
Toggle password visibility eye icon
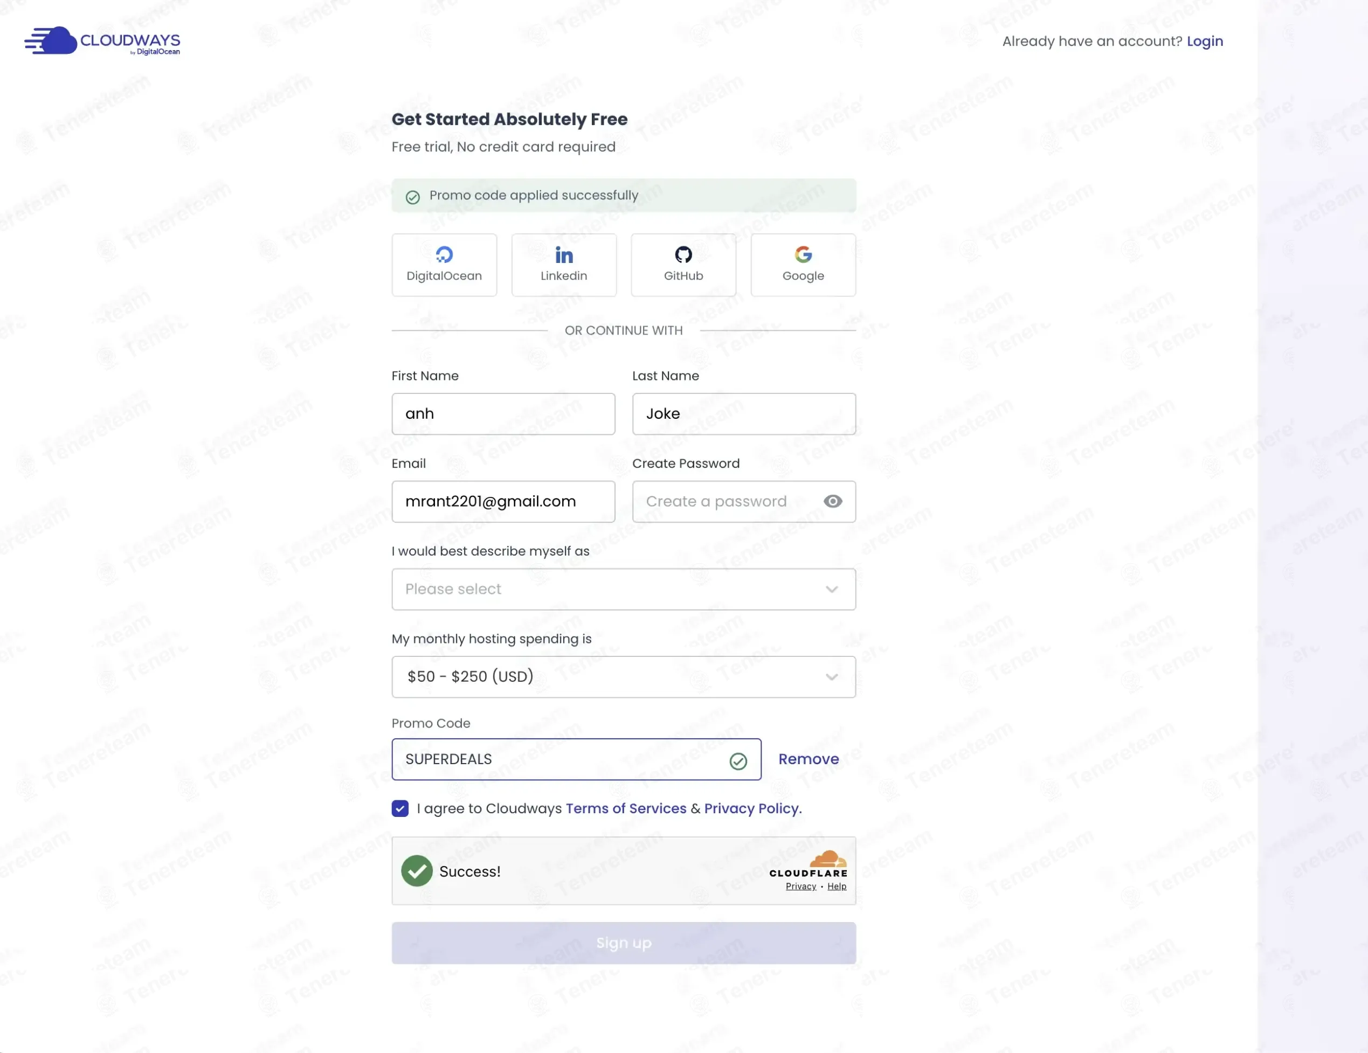[x=832, y=501]
